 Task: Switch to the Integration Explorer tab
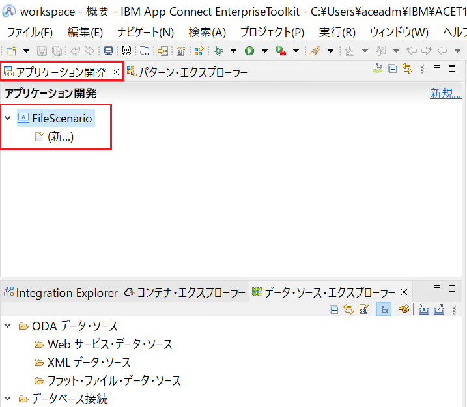pyautogui.click(x=61, y=292)
